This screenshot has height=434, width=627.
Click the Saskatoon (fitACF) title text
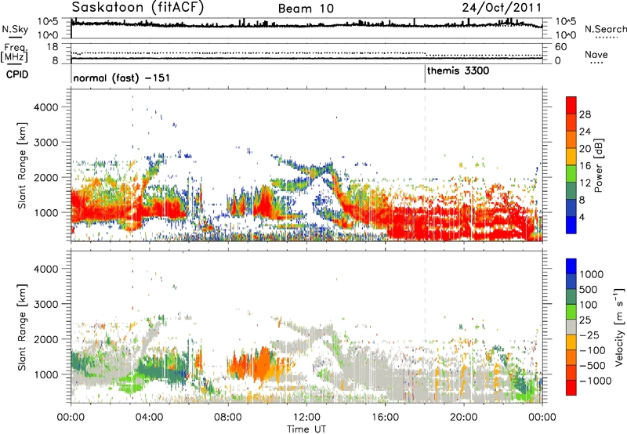pos(138,8)
